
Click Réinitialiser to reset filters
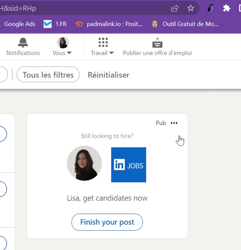108,75
